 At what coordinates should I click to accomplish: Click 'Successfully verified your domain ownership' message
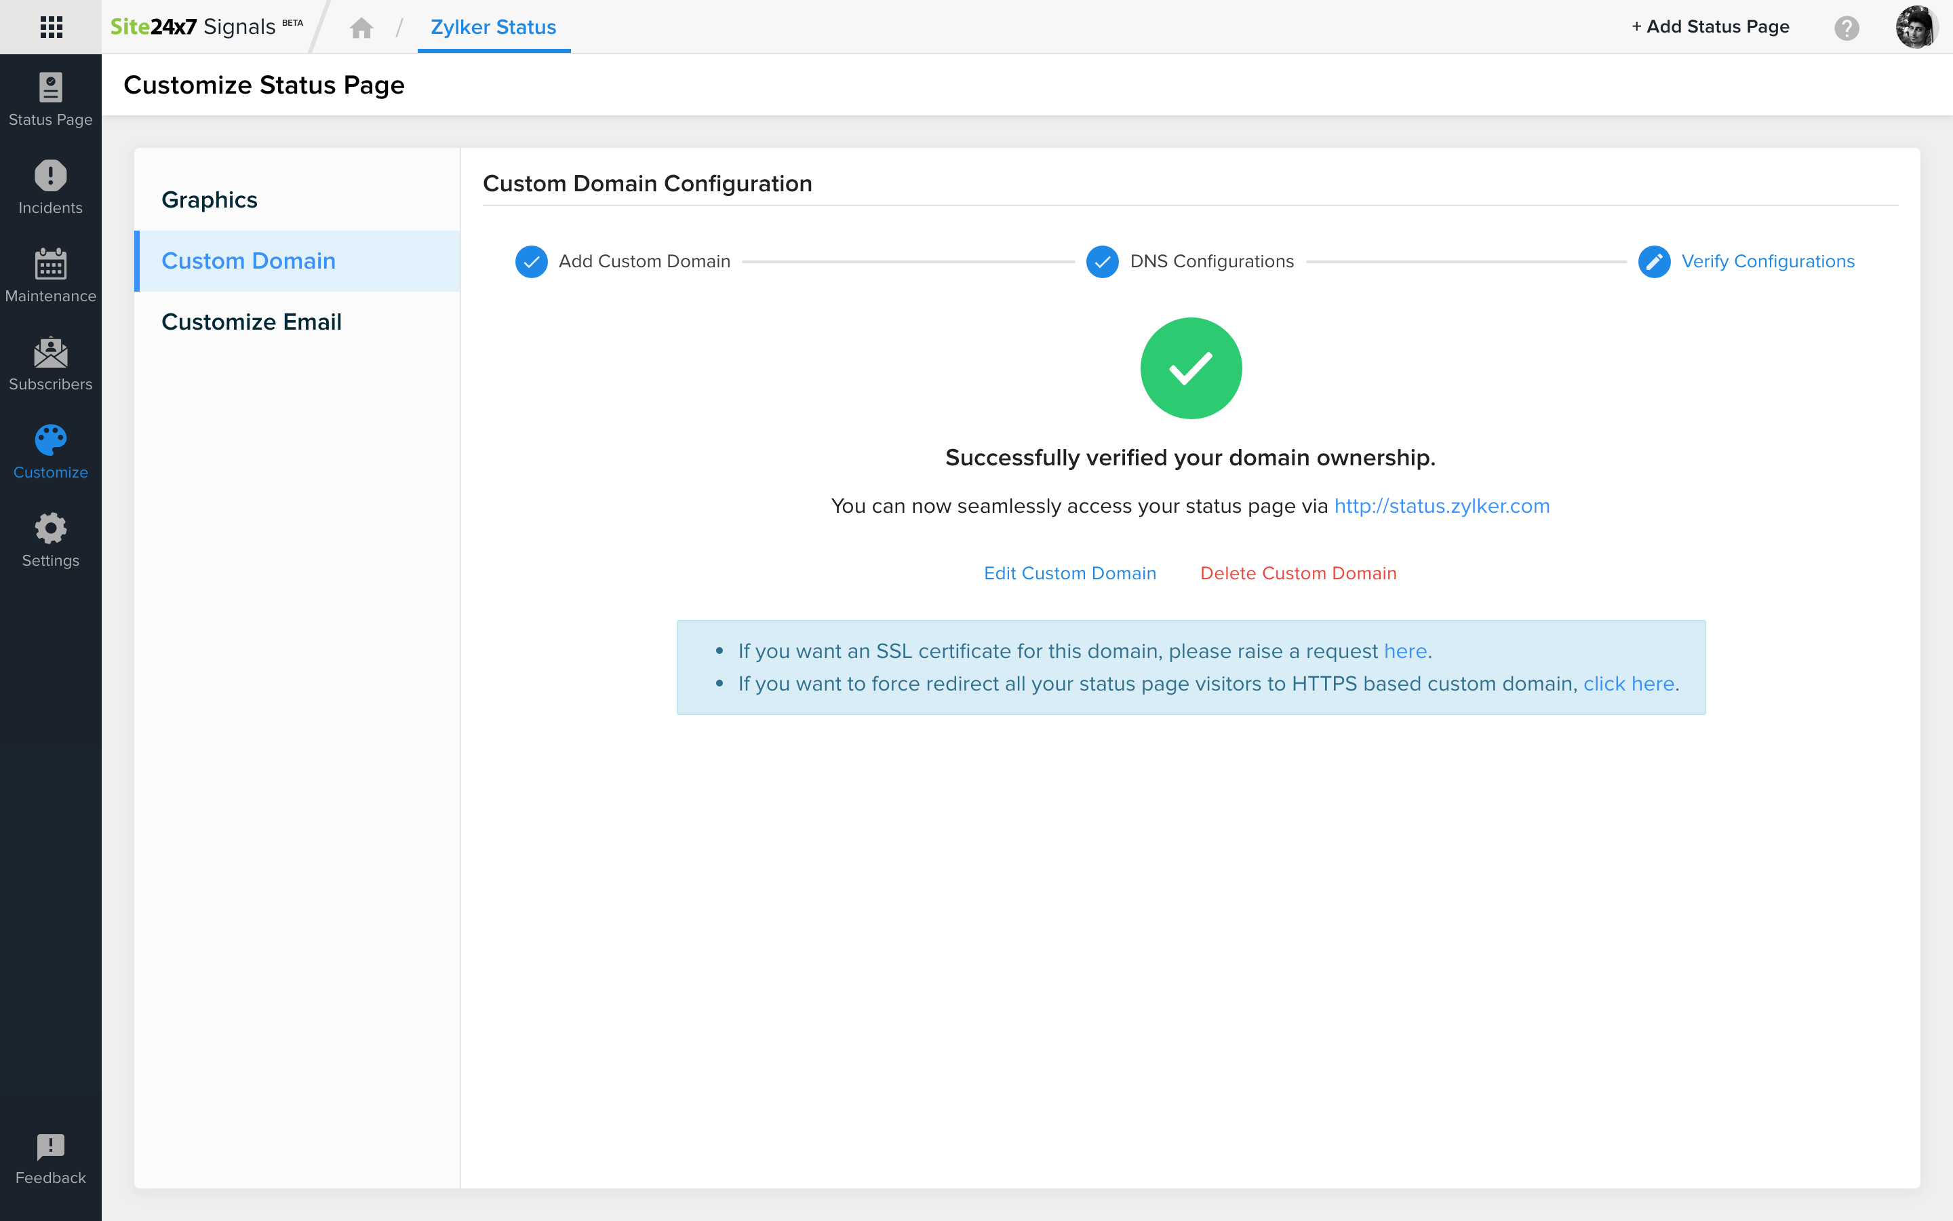pyautogui.click(x=1190, y=458)
